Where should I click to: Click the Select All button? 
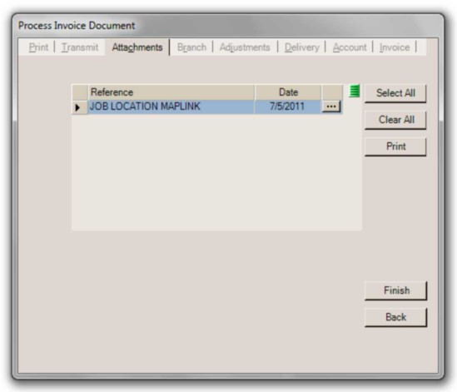tap(395, 93)
